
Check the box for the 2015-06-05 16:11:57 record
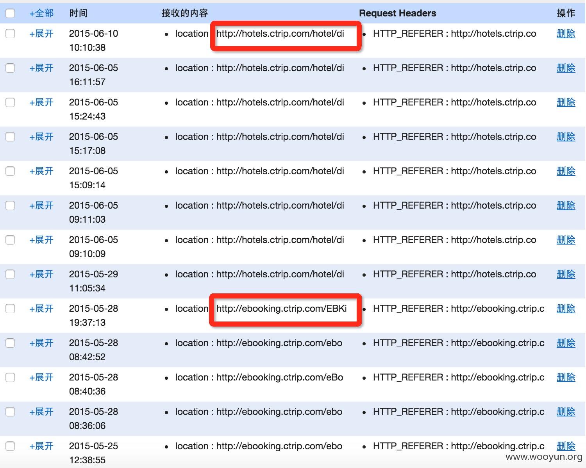coord(10,68)
